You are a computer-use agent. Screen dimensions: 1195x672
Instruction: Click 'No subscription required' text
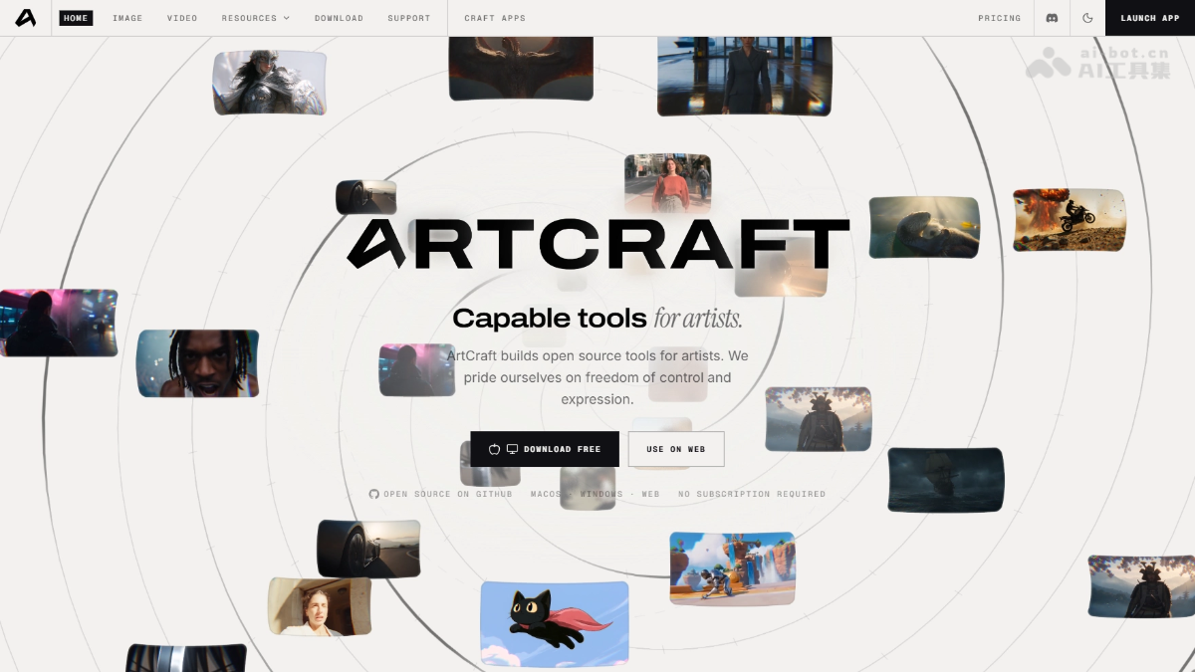tap(752, 494)
